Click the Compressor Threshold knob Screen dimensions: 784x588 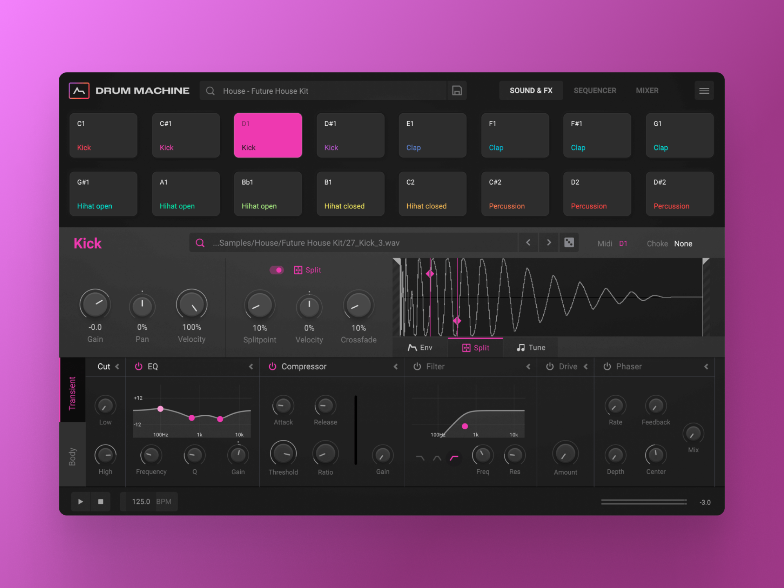click(x=283, y=453)
